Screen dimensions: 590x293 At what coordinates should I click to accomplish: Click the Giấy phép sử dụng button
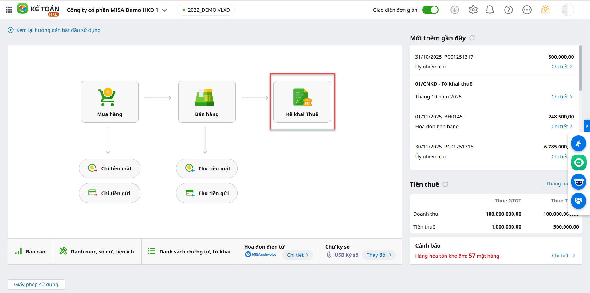coord(36,284)
